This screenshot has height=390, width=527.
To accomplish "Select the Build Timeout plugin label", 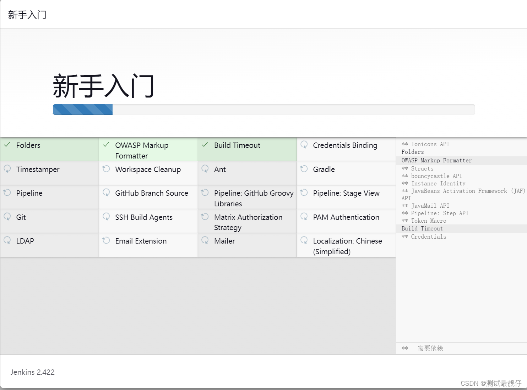I will [237, 145].
